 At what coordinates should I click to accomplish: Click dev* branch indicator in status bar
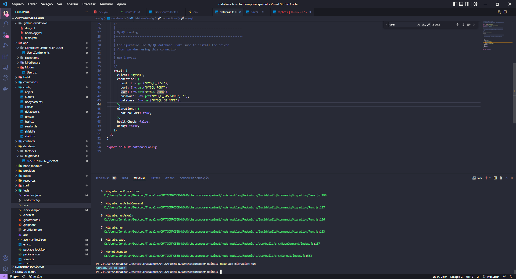pos(14,277)
